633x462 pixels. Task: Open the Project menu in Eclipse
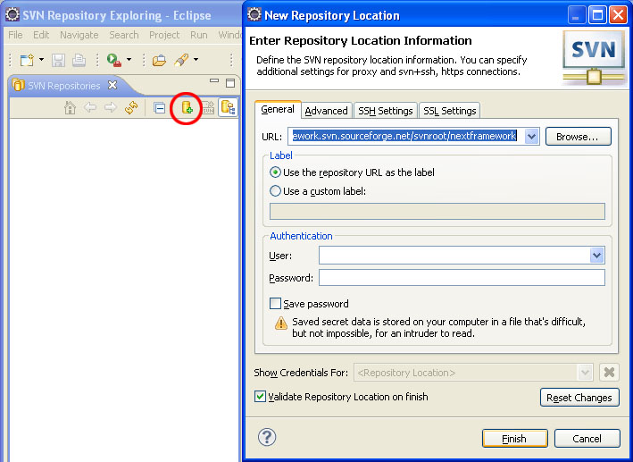(x=164, y=35)
